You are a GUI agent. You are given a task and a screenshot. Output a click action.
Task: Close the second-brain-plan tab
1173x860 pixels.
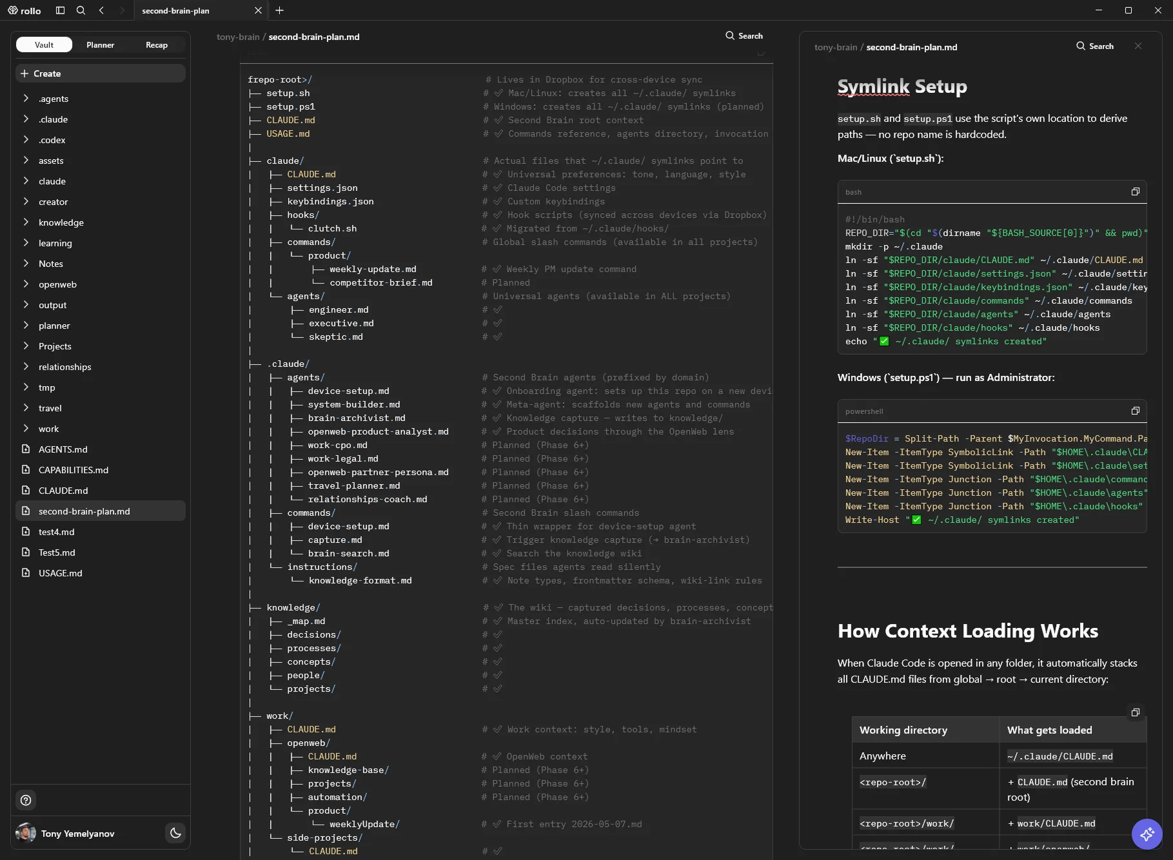pos(258,10)
